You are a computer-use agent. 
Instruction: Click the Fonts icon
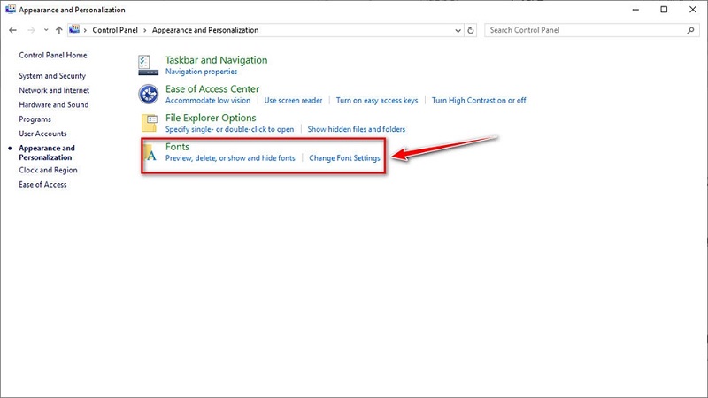pos(150,153)
